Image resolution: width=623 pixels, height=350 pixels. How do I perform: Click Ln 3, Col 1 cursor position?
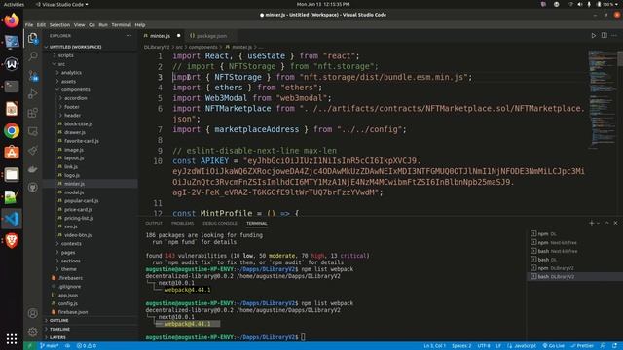pyautogui.click(x=435, y=346)
